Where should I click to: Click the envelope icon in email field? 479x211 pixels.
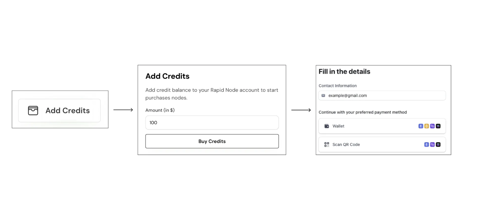point(323,96)
